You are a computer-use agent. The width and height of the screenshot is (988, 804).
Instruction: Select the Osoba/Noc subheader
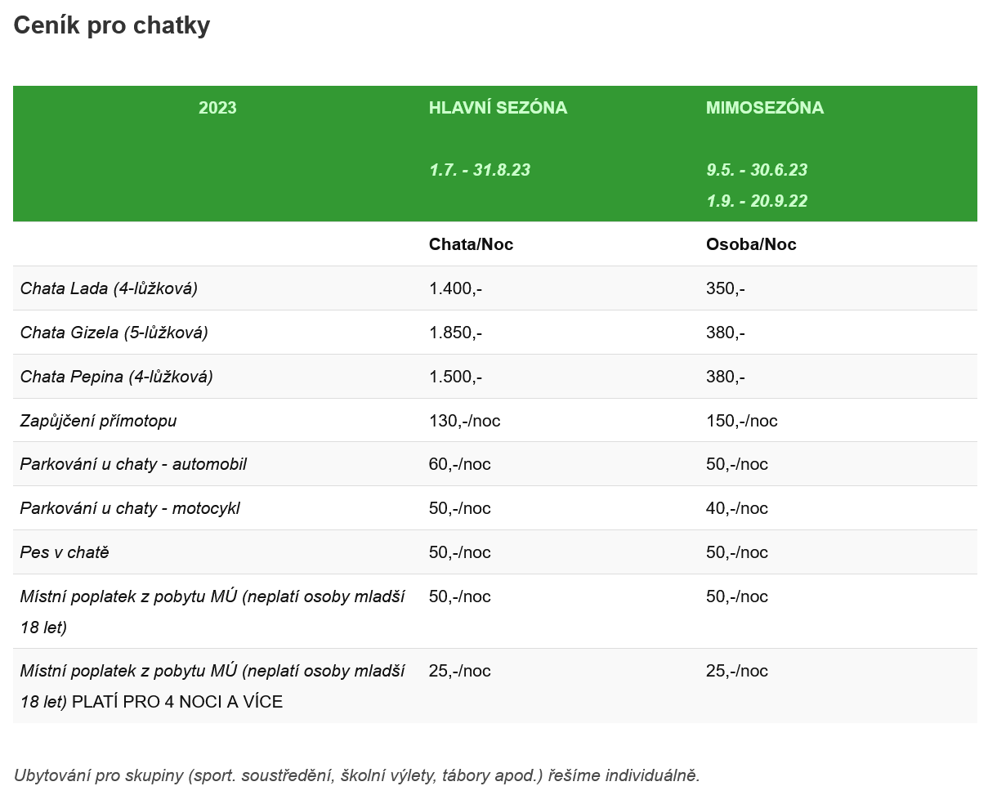click(x=751, y=244)
